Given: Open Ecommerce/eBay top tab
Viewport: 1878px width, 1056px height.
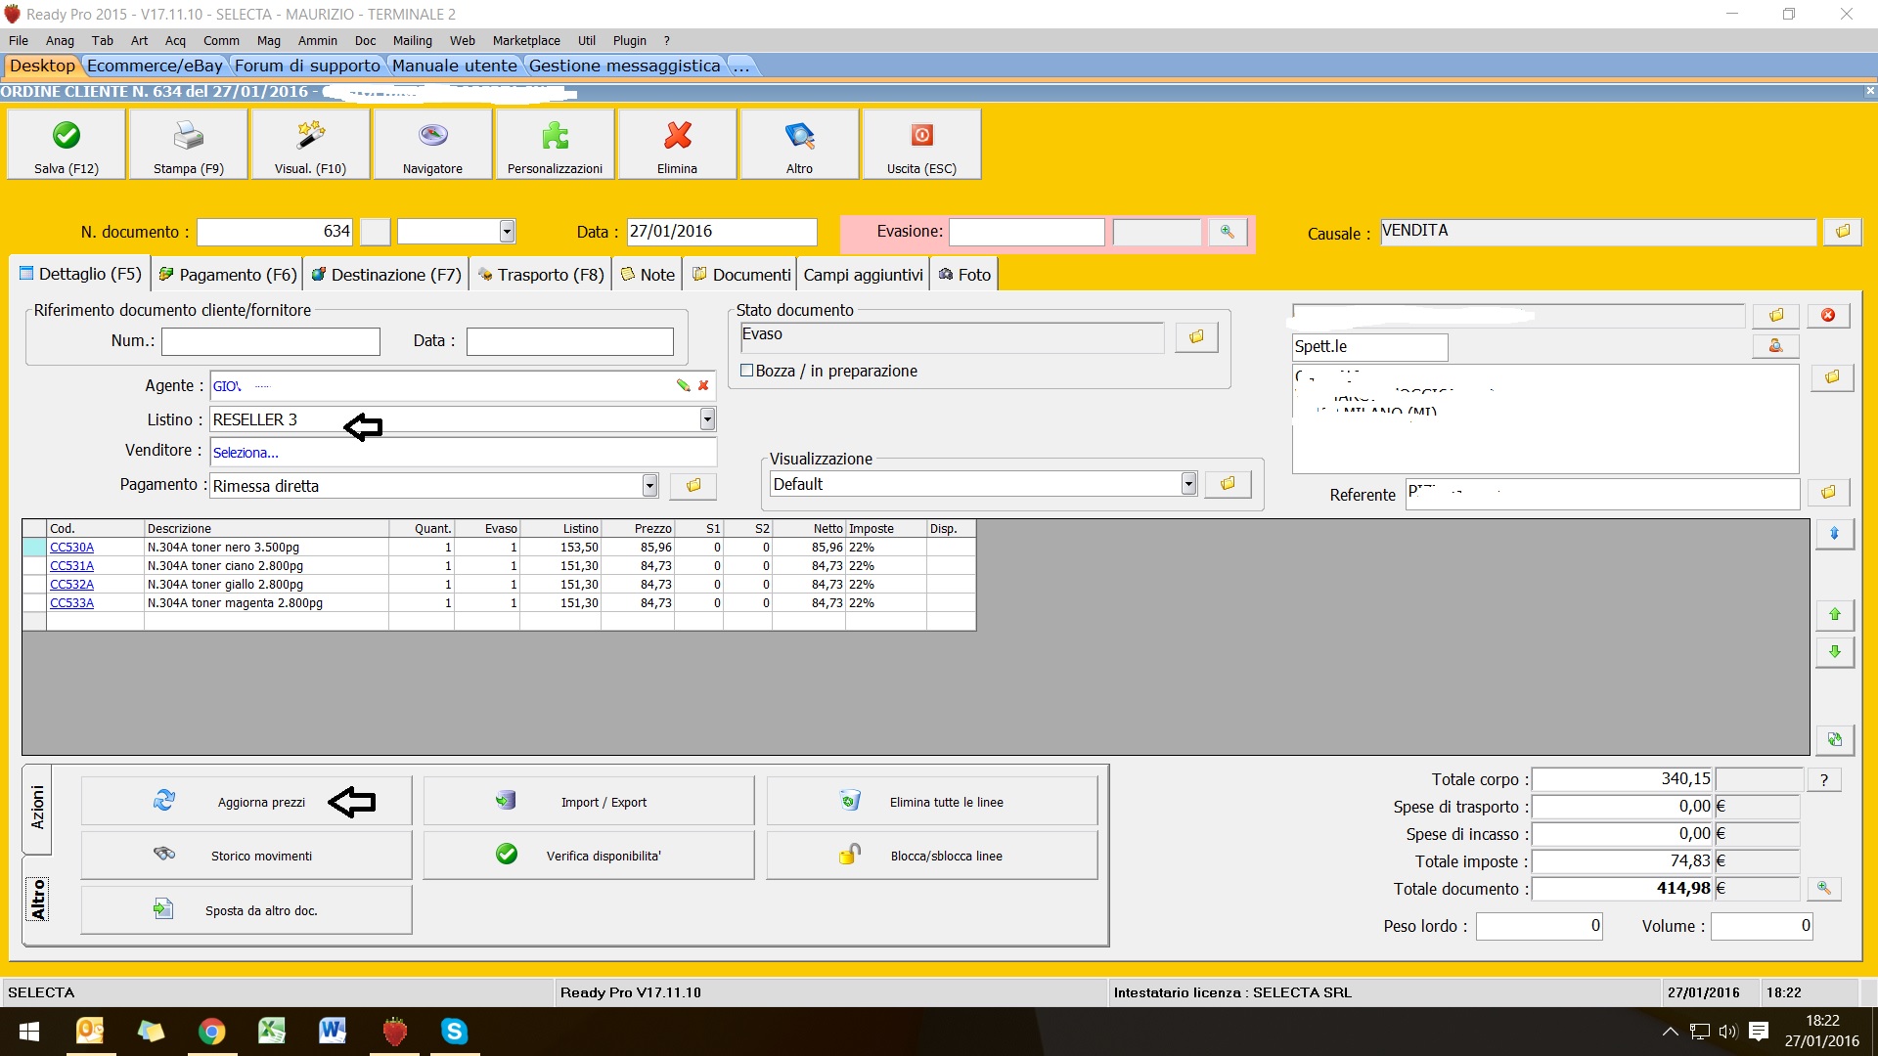Looking at the screenshot, I should tap(155, 66).
